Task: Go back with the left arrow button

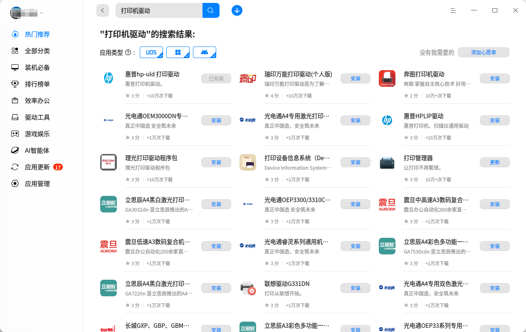Action: pyautogui.click(x=103, y=10)
